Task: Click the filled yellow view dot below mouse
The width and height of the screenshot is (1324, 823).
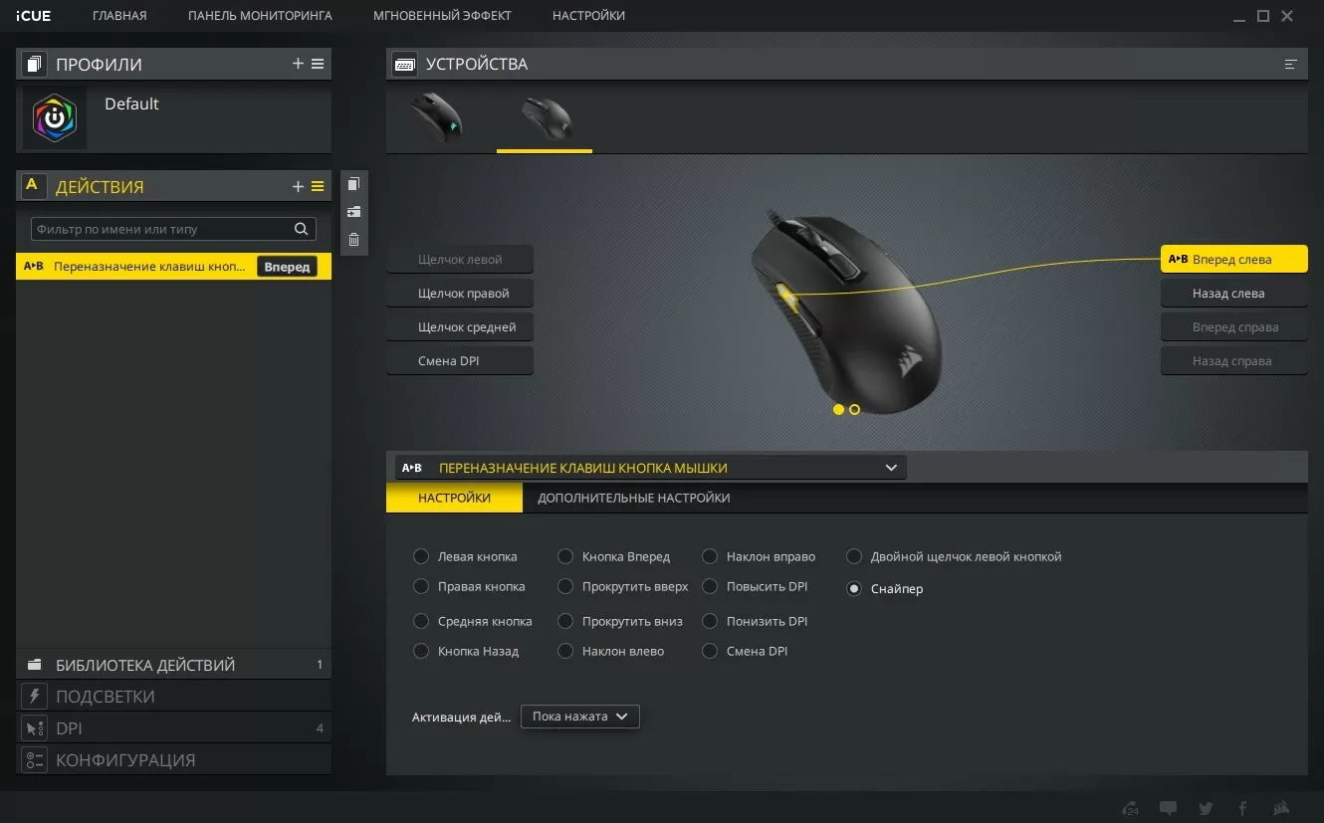Action: [838, 409]
